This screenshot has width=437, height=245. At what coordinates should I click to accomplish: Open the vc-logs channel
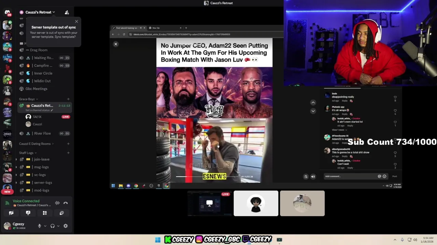click(x=45, y=175)
